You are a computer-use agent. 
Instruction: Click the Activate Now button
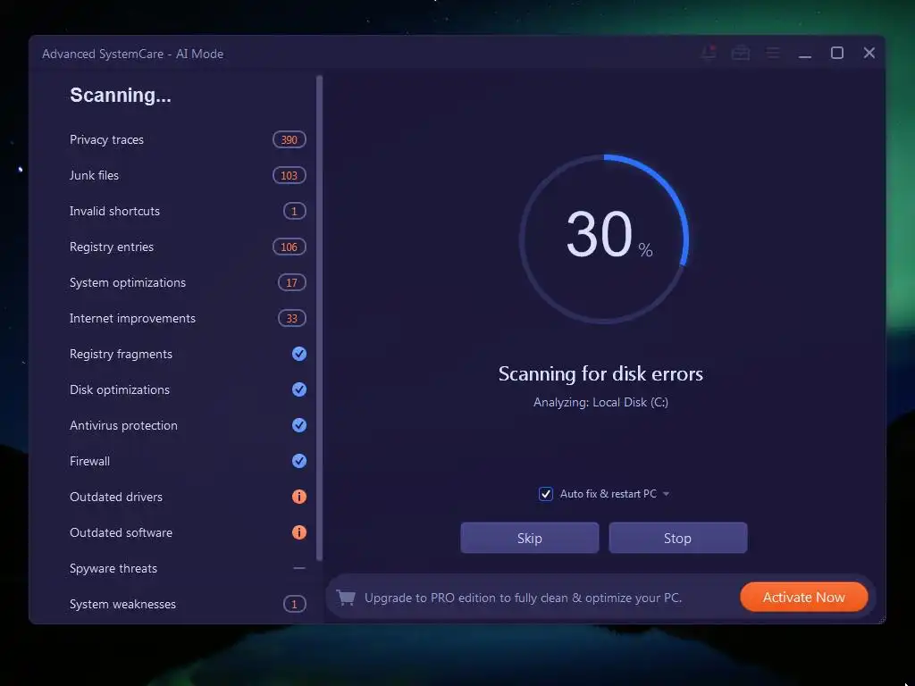click(x=804, y=598)
